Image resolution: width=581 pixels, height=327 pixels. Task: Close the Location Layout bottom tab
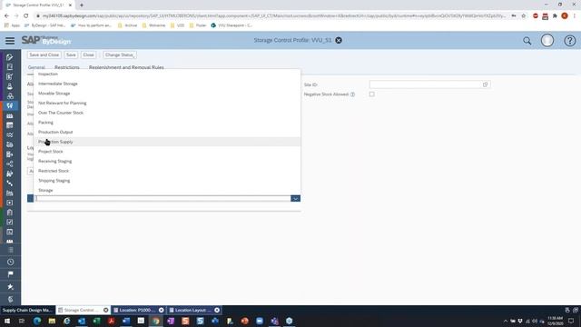pos(217,310)
